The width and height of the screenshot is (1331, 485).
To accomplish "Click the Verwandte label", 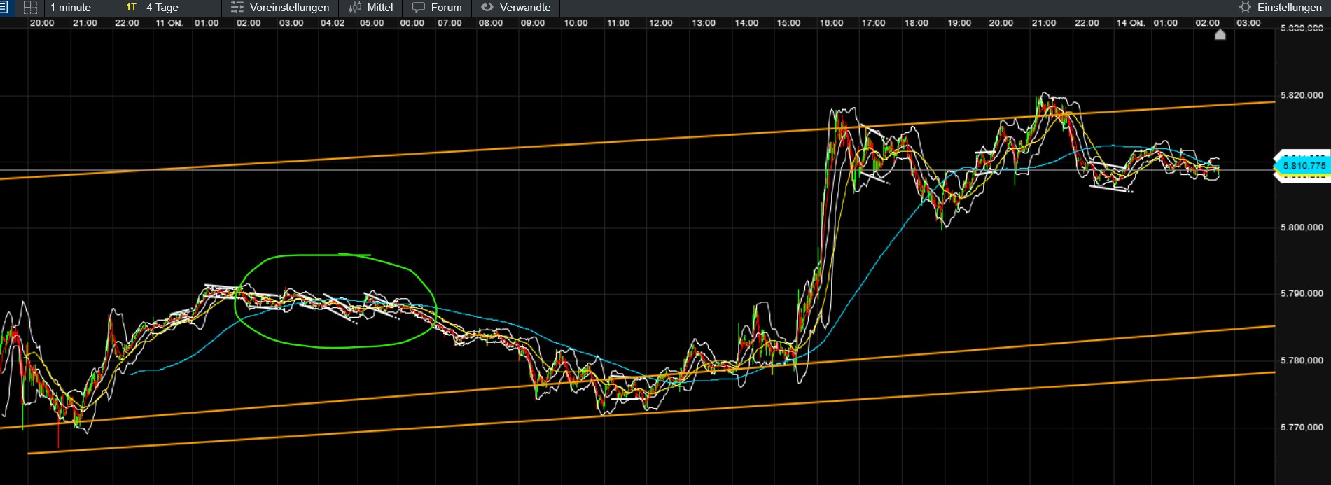I will click(525, 8).
